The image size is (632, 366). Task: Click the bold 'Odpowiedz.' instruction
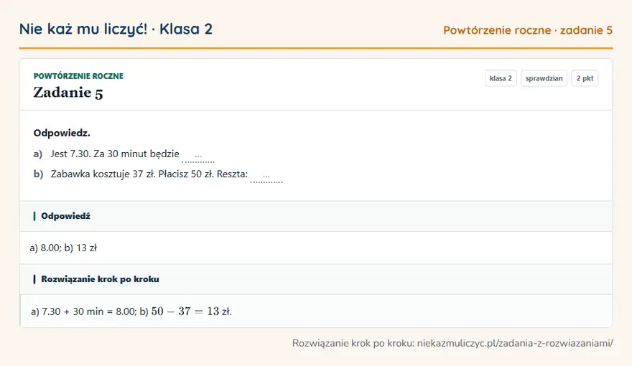62,133
